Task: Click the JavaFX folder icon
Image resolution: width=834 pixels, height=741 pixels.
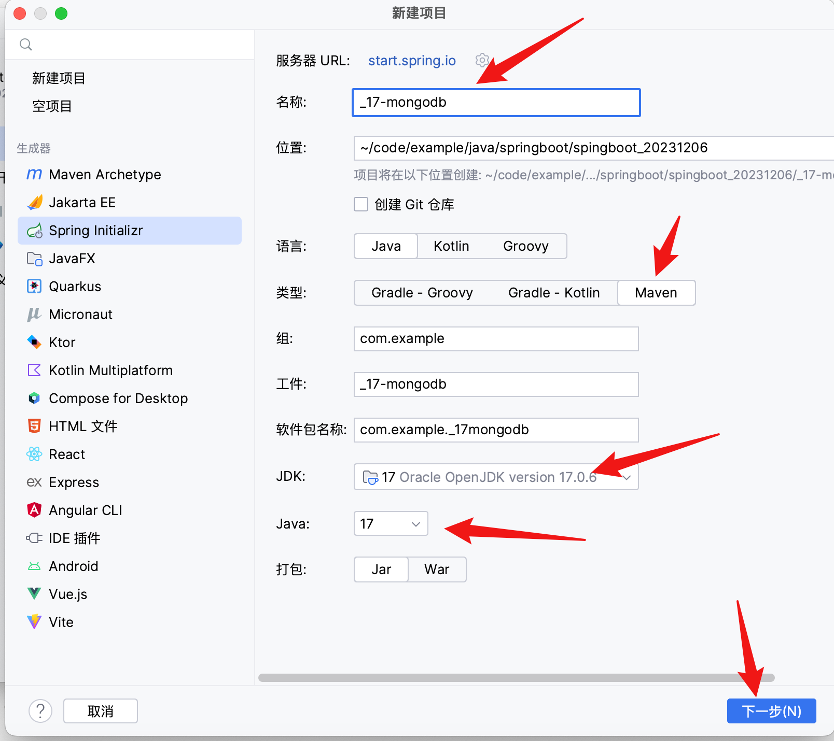Action: pyautogui.click(x=34, y=259)
